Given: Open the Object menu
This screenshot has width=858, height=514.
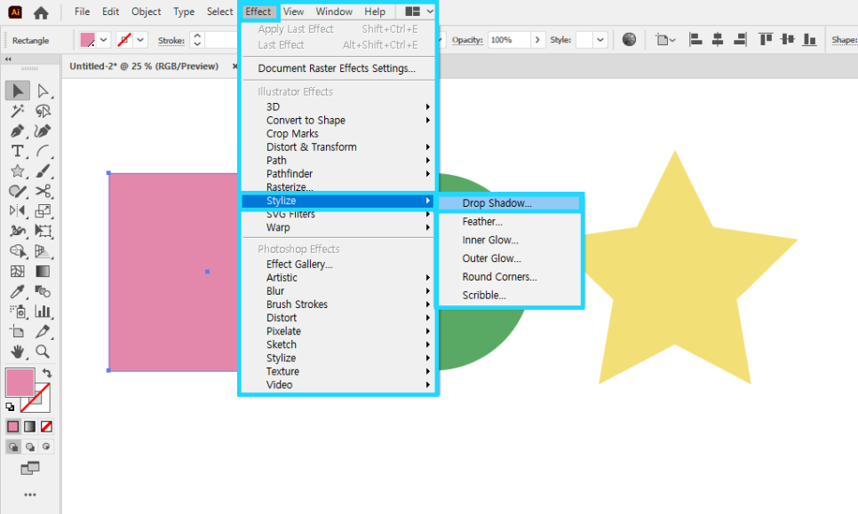Looking at the screenshot, I should [x=146, y=12].
